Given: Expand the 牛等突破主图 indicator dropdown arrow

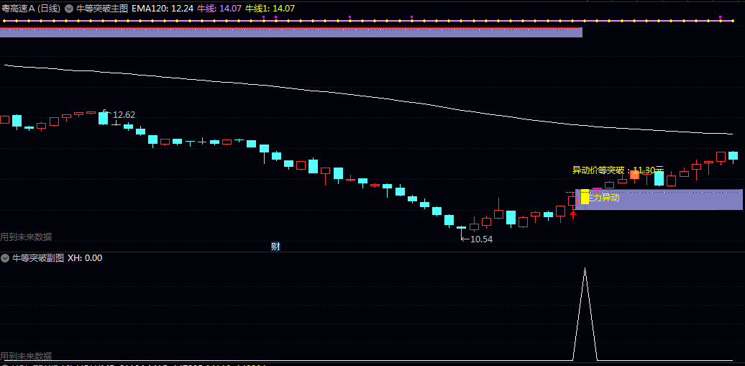Looking at the screenshot, I should point(69,8).
